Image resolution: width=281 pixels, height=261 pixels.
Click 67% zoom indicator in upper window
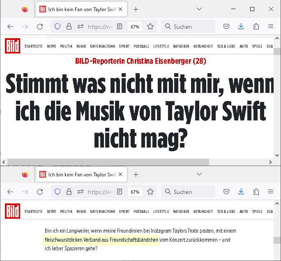click(135, 27)
